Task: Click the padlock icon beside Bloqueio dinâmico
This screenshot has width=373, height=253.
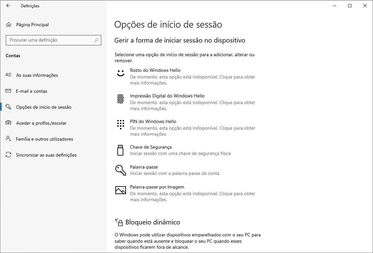Action: click(x=119, y=222)
